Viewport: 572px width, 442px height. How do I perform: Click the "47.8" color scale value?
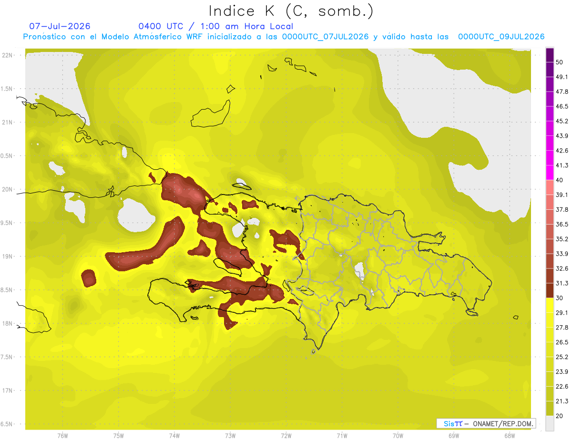click(x=562, y=92)
